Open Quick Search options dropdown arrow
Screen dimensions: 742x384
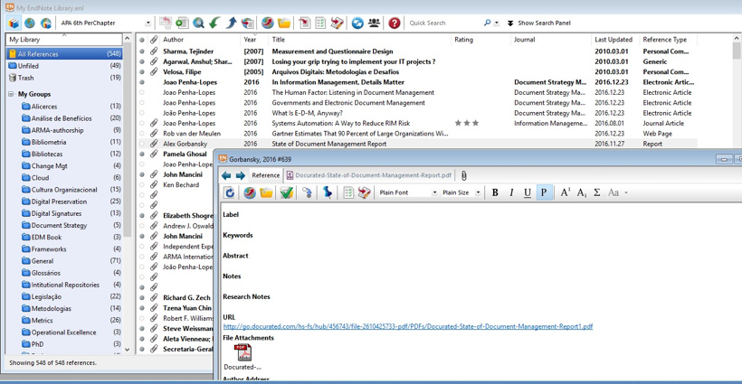point(497,23)
